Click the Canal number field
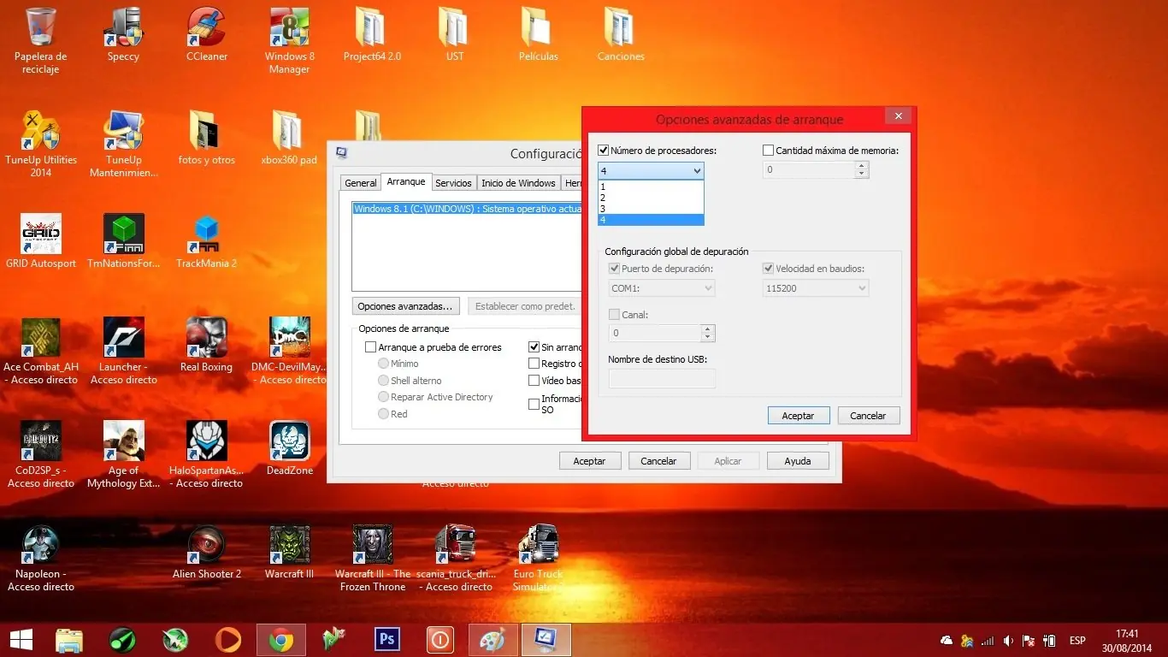This screenshot has width=1168, height=657. click(x=655, y=334)
